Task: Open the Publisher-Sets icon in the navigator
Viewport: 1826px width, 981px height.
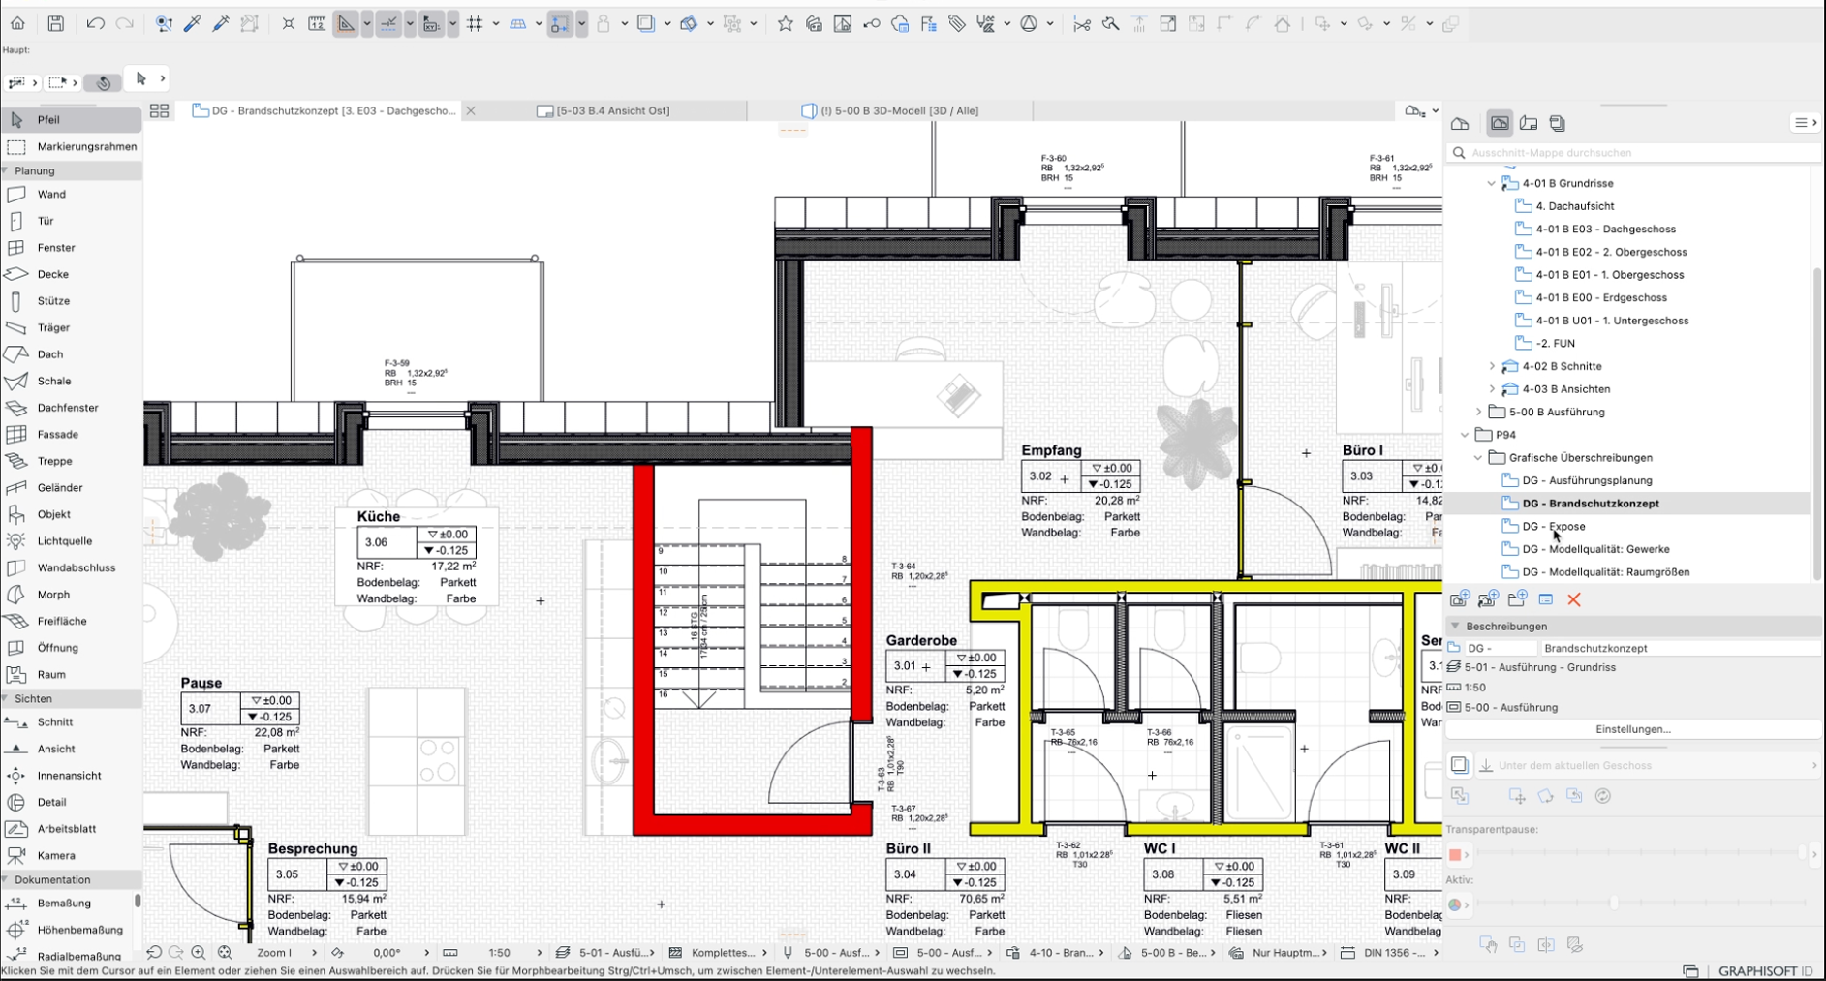Action: coord(1558,123)
